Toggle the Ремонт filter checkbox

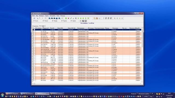coord(43,21)
